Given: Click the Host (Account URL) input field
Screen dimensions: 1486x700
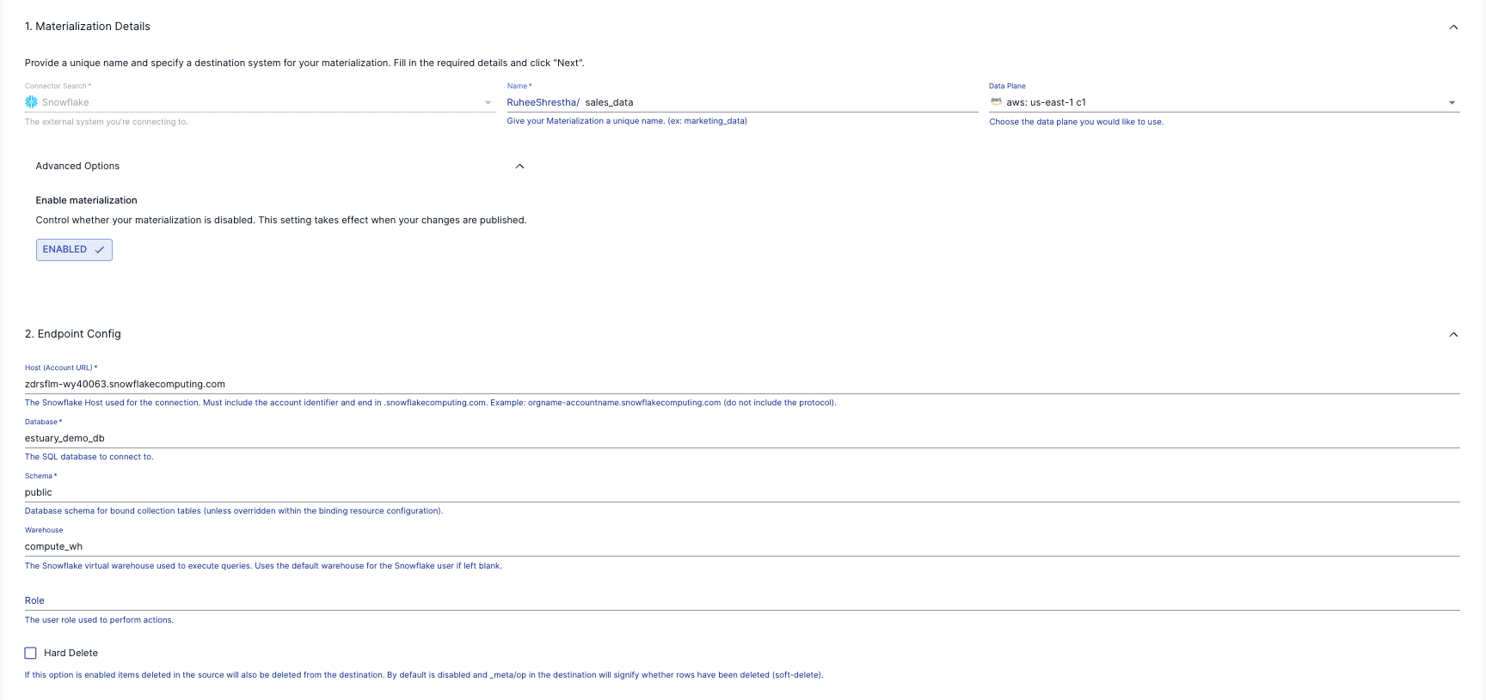Looking at the screenshot, I should tap(740, 384).
